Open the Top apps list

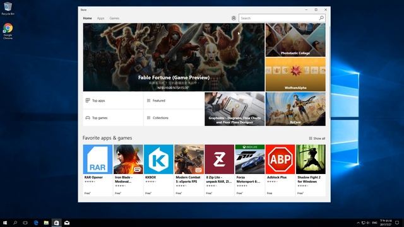(113, 100)
